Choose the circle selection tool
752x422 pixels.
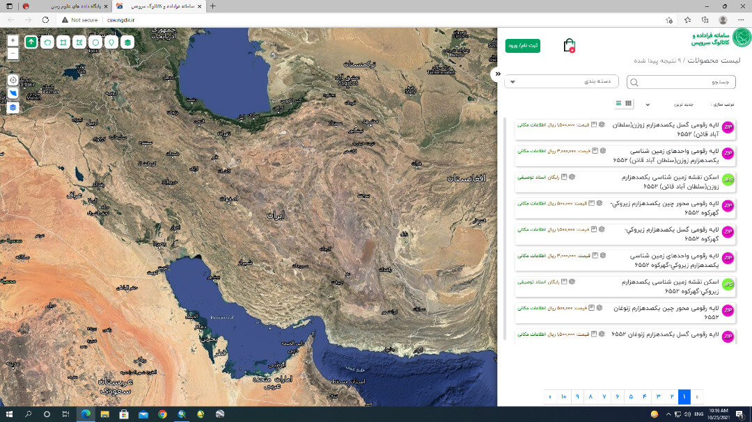click(x=95, y=42)
